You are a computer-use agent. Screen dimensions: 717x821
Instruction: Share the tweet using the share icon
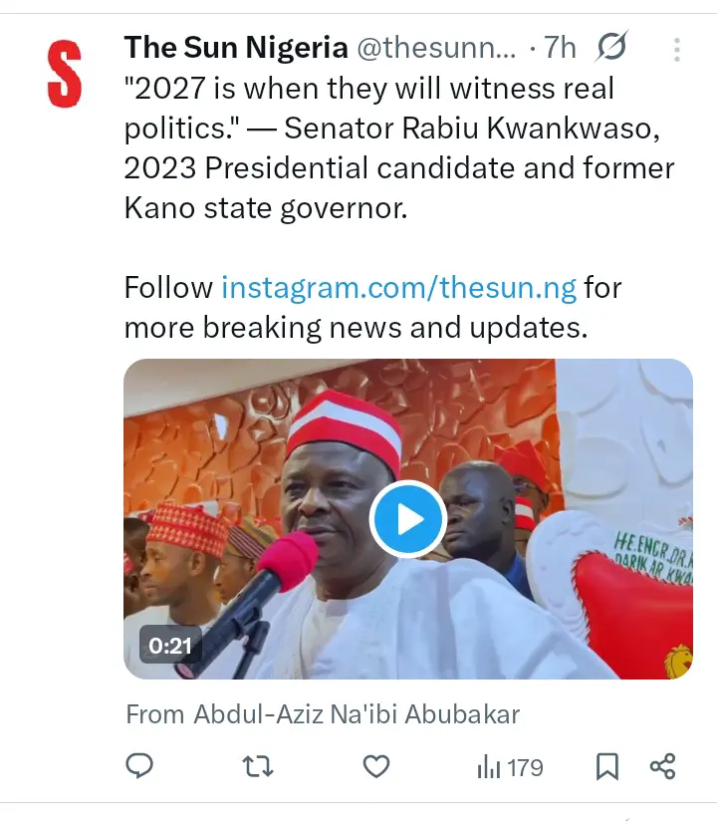663,766
